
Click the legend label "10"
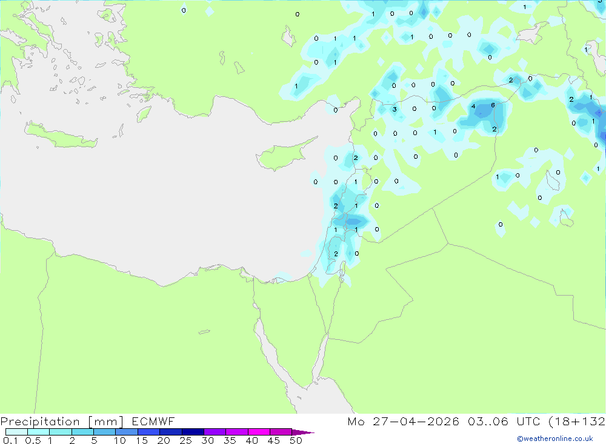point(120,440)
